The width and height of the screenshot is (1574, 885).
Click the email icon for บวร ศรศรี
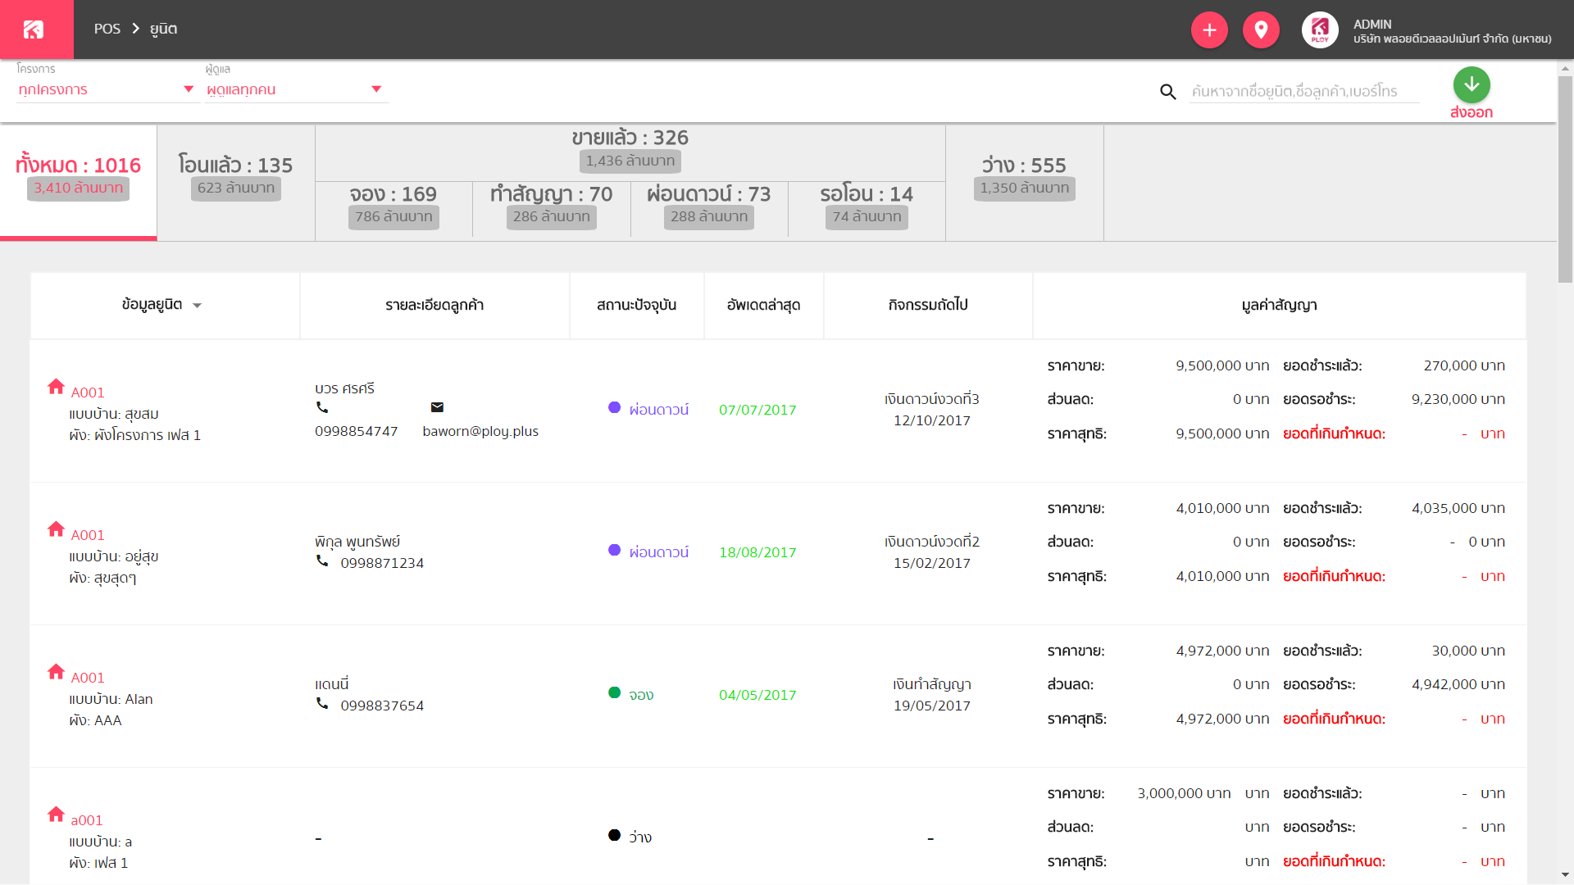tap(437, 407)
